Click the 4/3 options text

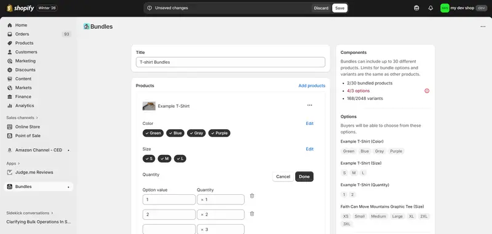(x=359, y=91)
